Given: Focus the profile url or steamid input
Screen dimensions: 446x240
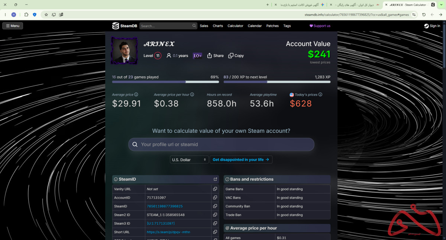Looking at the screenshot, I should point(221,144).
